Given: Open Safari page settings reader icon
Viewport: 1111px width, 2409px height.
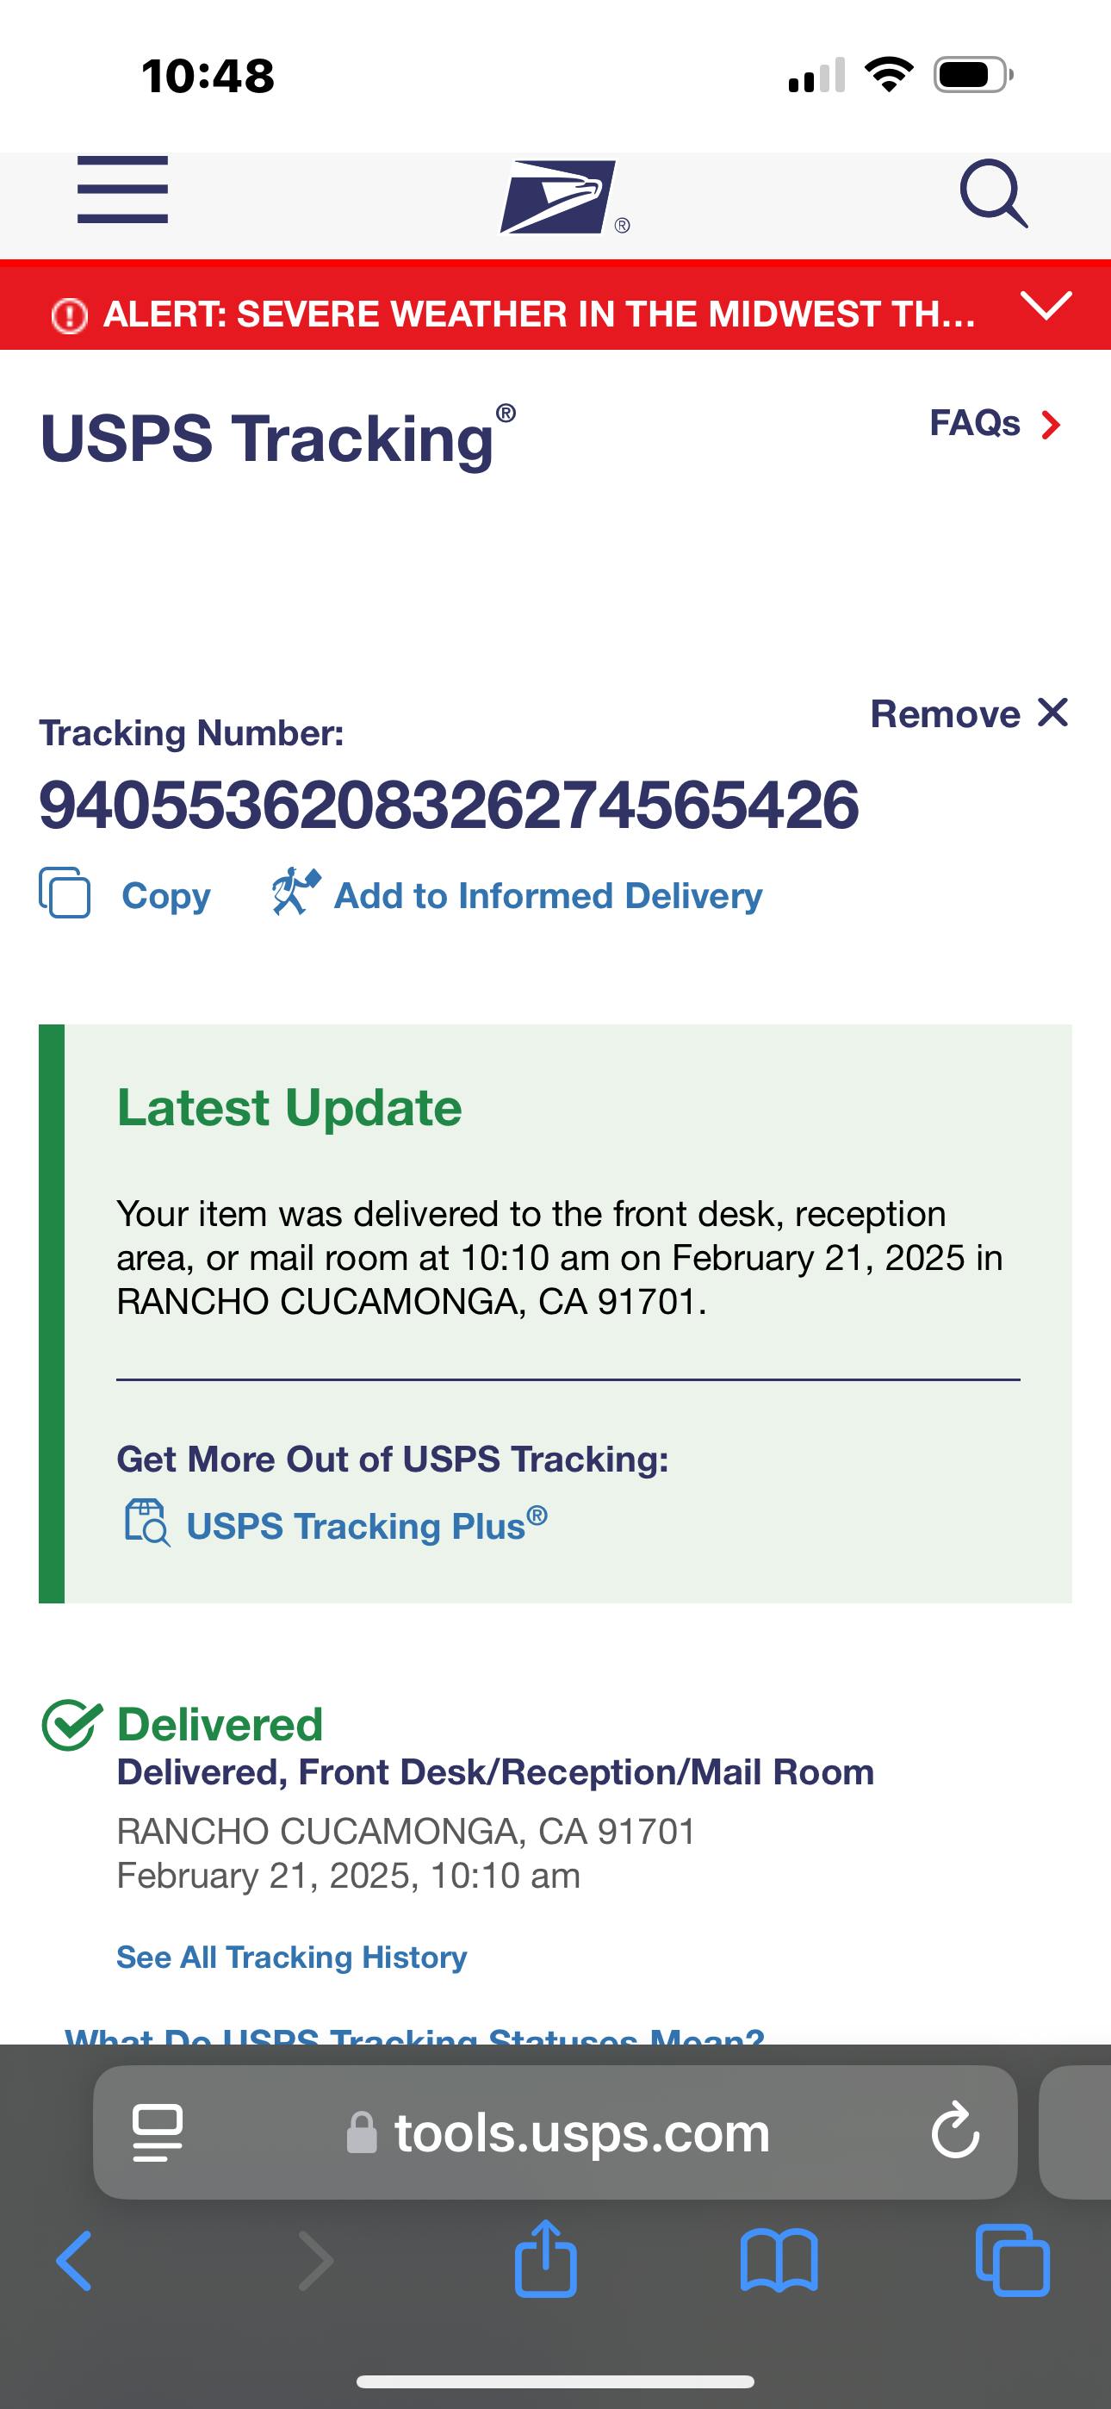Looking at the screenshot, I should (x=158, y=2133).
